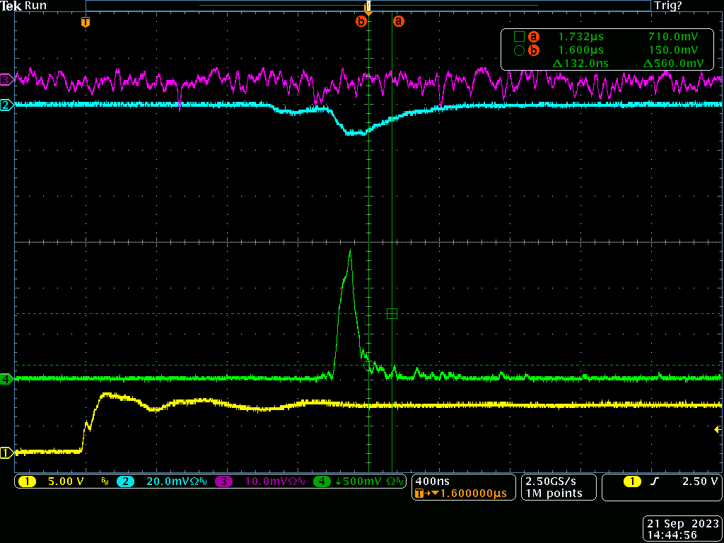This screenshot has height=543, width=724.
Task: Click the channel 4 green ground marker
Action: tap(6, 379)
